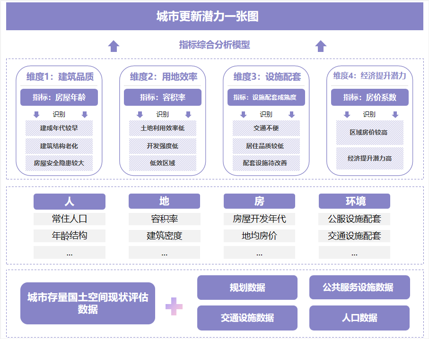429x339 pixels.
Task: Click right down arrow under 指标：房价系数
Action: pos(395,115)
